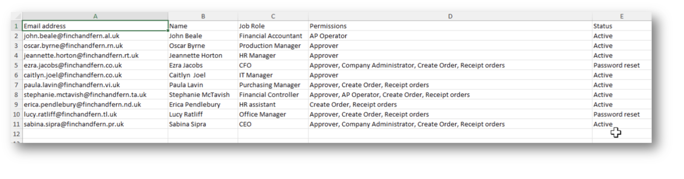Click 'Password reset' status for Lucy Ratliff
Image resolution: width=684 pixels, height=179 pixels.
coord(621,114)
